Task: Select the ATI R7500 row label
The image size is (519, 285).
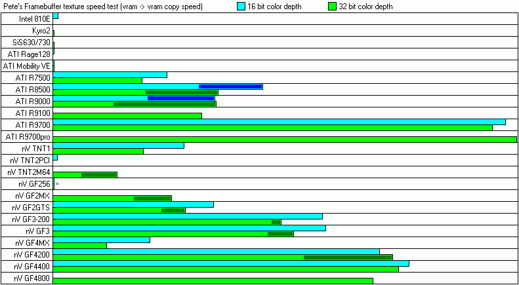Action: click(33, 78)
